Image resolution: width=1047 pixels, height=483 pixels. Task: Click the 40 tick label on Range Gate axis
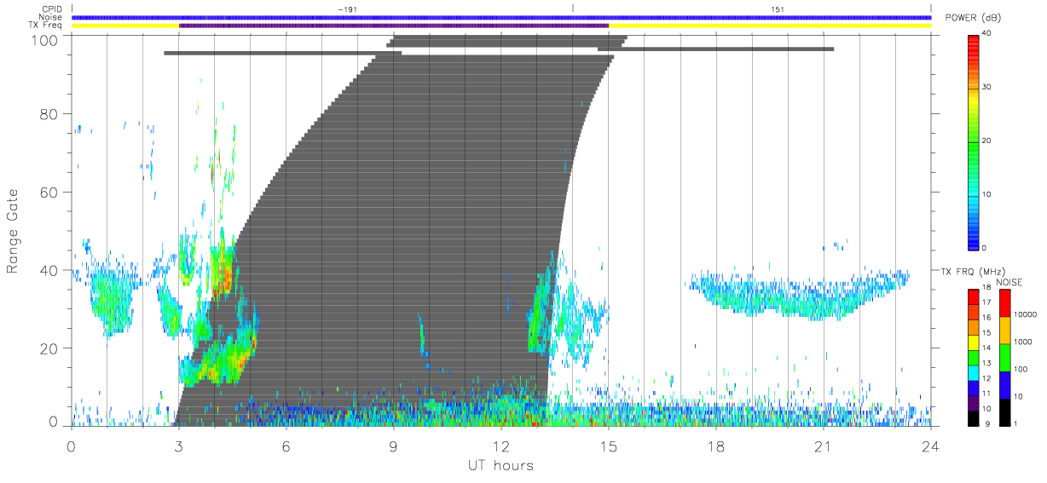[49, 270]
